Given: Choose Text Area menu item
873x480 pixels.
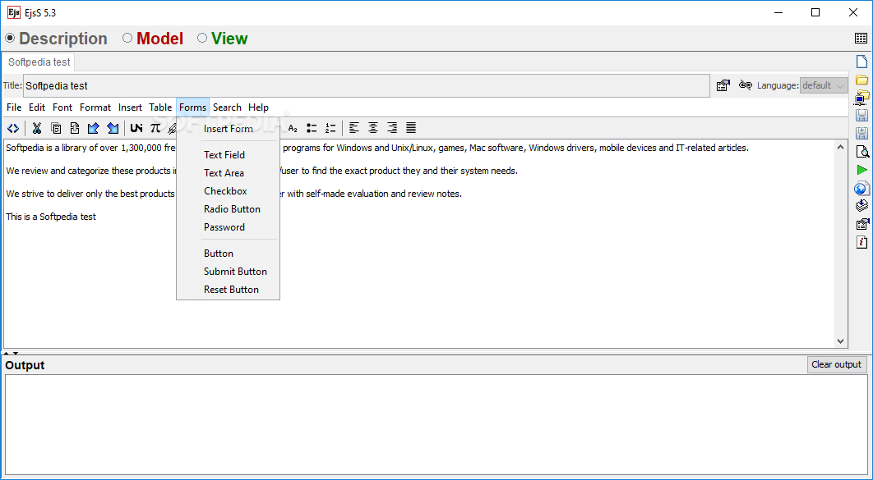Looking at the screenshot, I should 228,173.
